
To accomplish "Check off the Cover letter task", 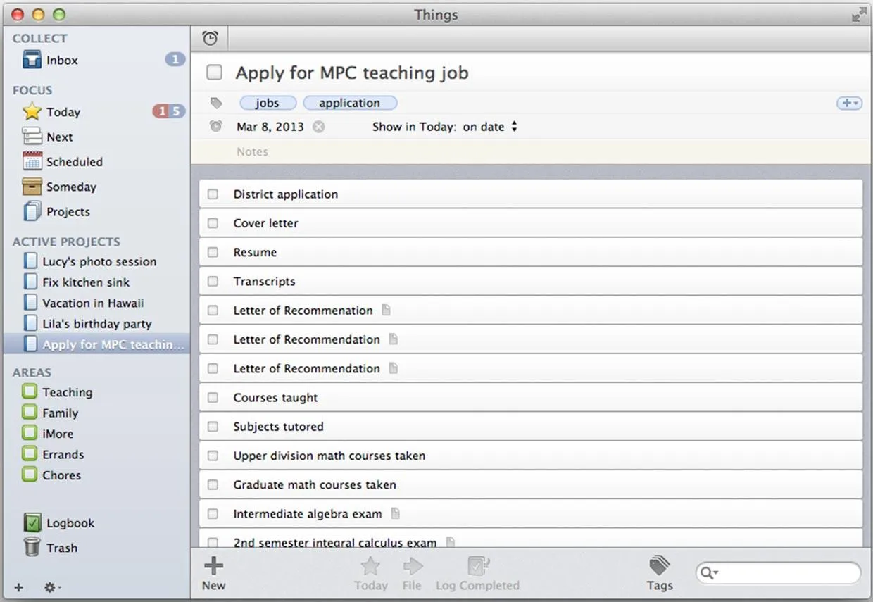I will click(x=213, y=223).
